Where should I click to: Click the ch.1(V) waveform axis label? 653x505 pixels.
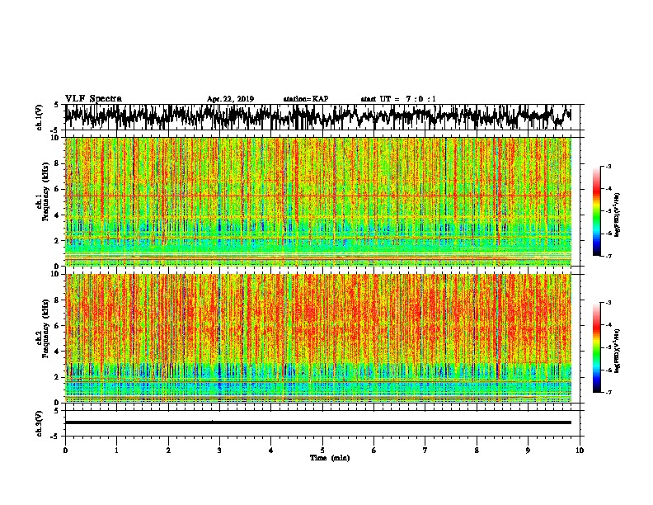tap(39, 117)
